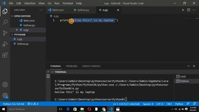
Task: Launch Chrome from the taskbar
Action: (104, 109)
